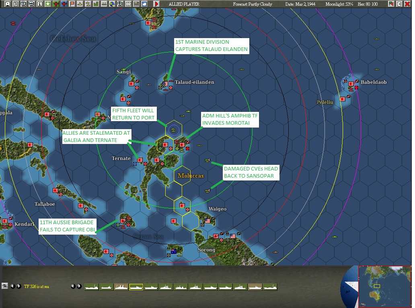This screenshot has height=308, width=415.
Task: Open the cloud weather icon
Action: (x=144, y=4)
